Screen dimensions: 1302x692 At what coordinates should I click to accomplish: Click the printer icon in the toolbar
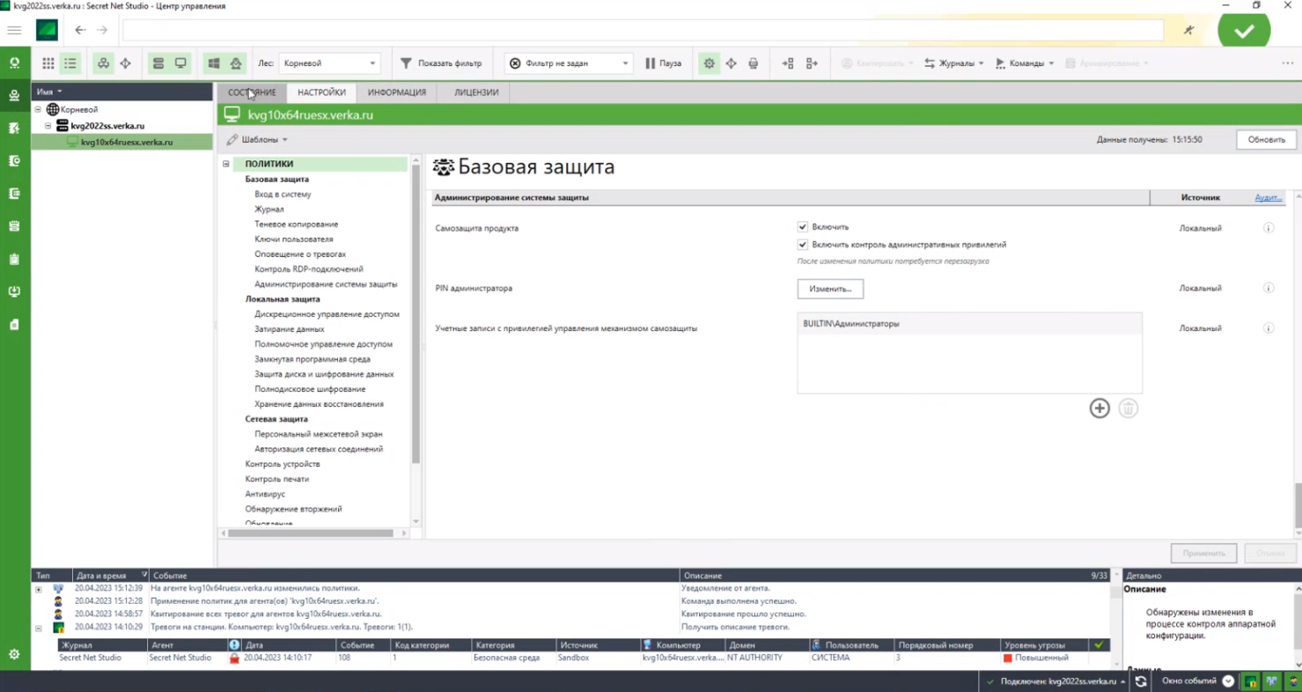click(x=753, y=63)
